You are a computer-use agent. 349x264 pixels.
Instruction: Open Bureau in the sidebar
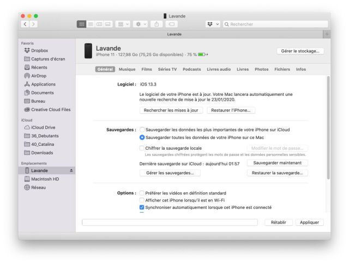(x=34, y=101)
